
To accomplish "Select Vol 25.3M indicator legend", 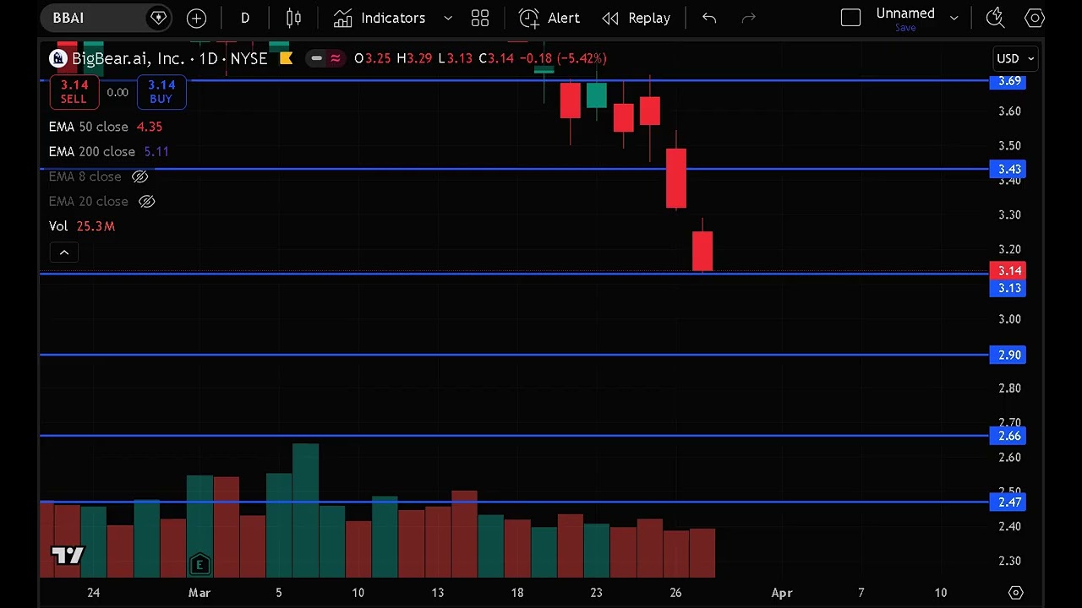I will pos(82,226).
